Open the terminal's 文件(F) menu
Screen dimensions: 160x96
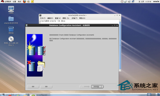[43, 18]
